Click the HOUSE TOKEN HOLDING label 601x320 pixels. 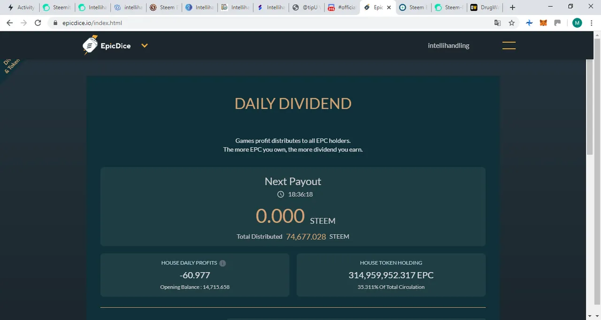click(x=391, y=263)
